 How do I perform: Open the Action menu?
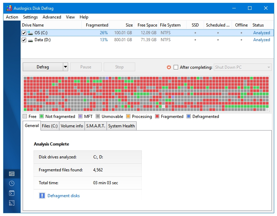click(12, 17)
